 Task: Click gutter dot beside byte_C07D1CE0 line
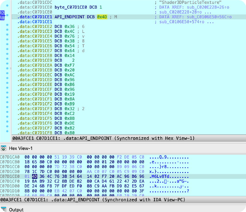pyautogui.click(x=7, y=7)
